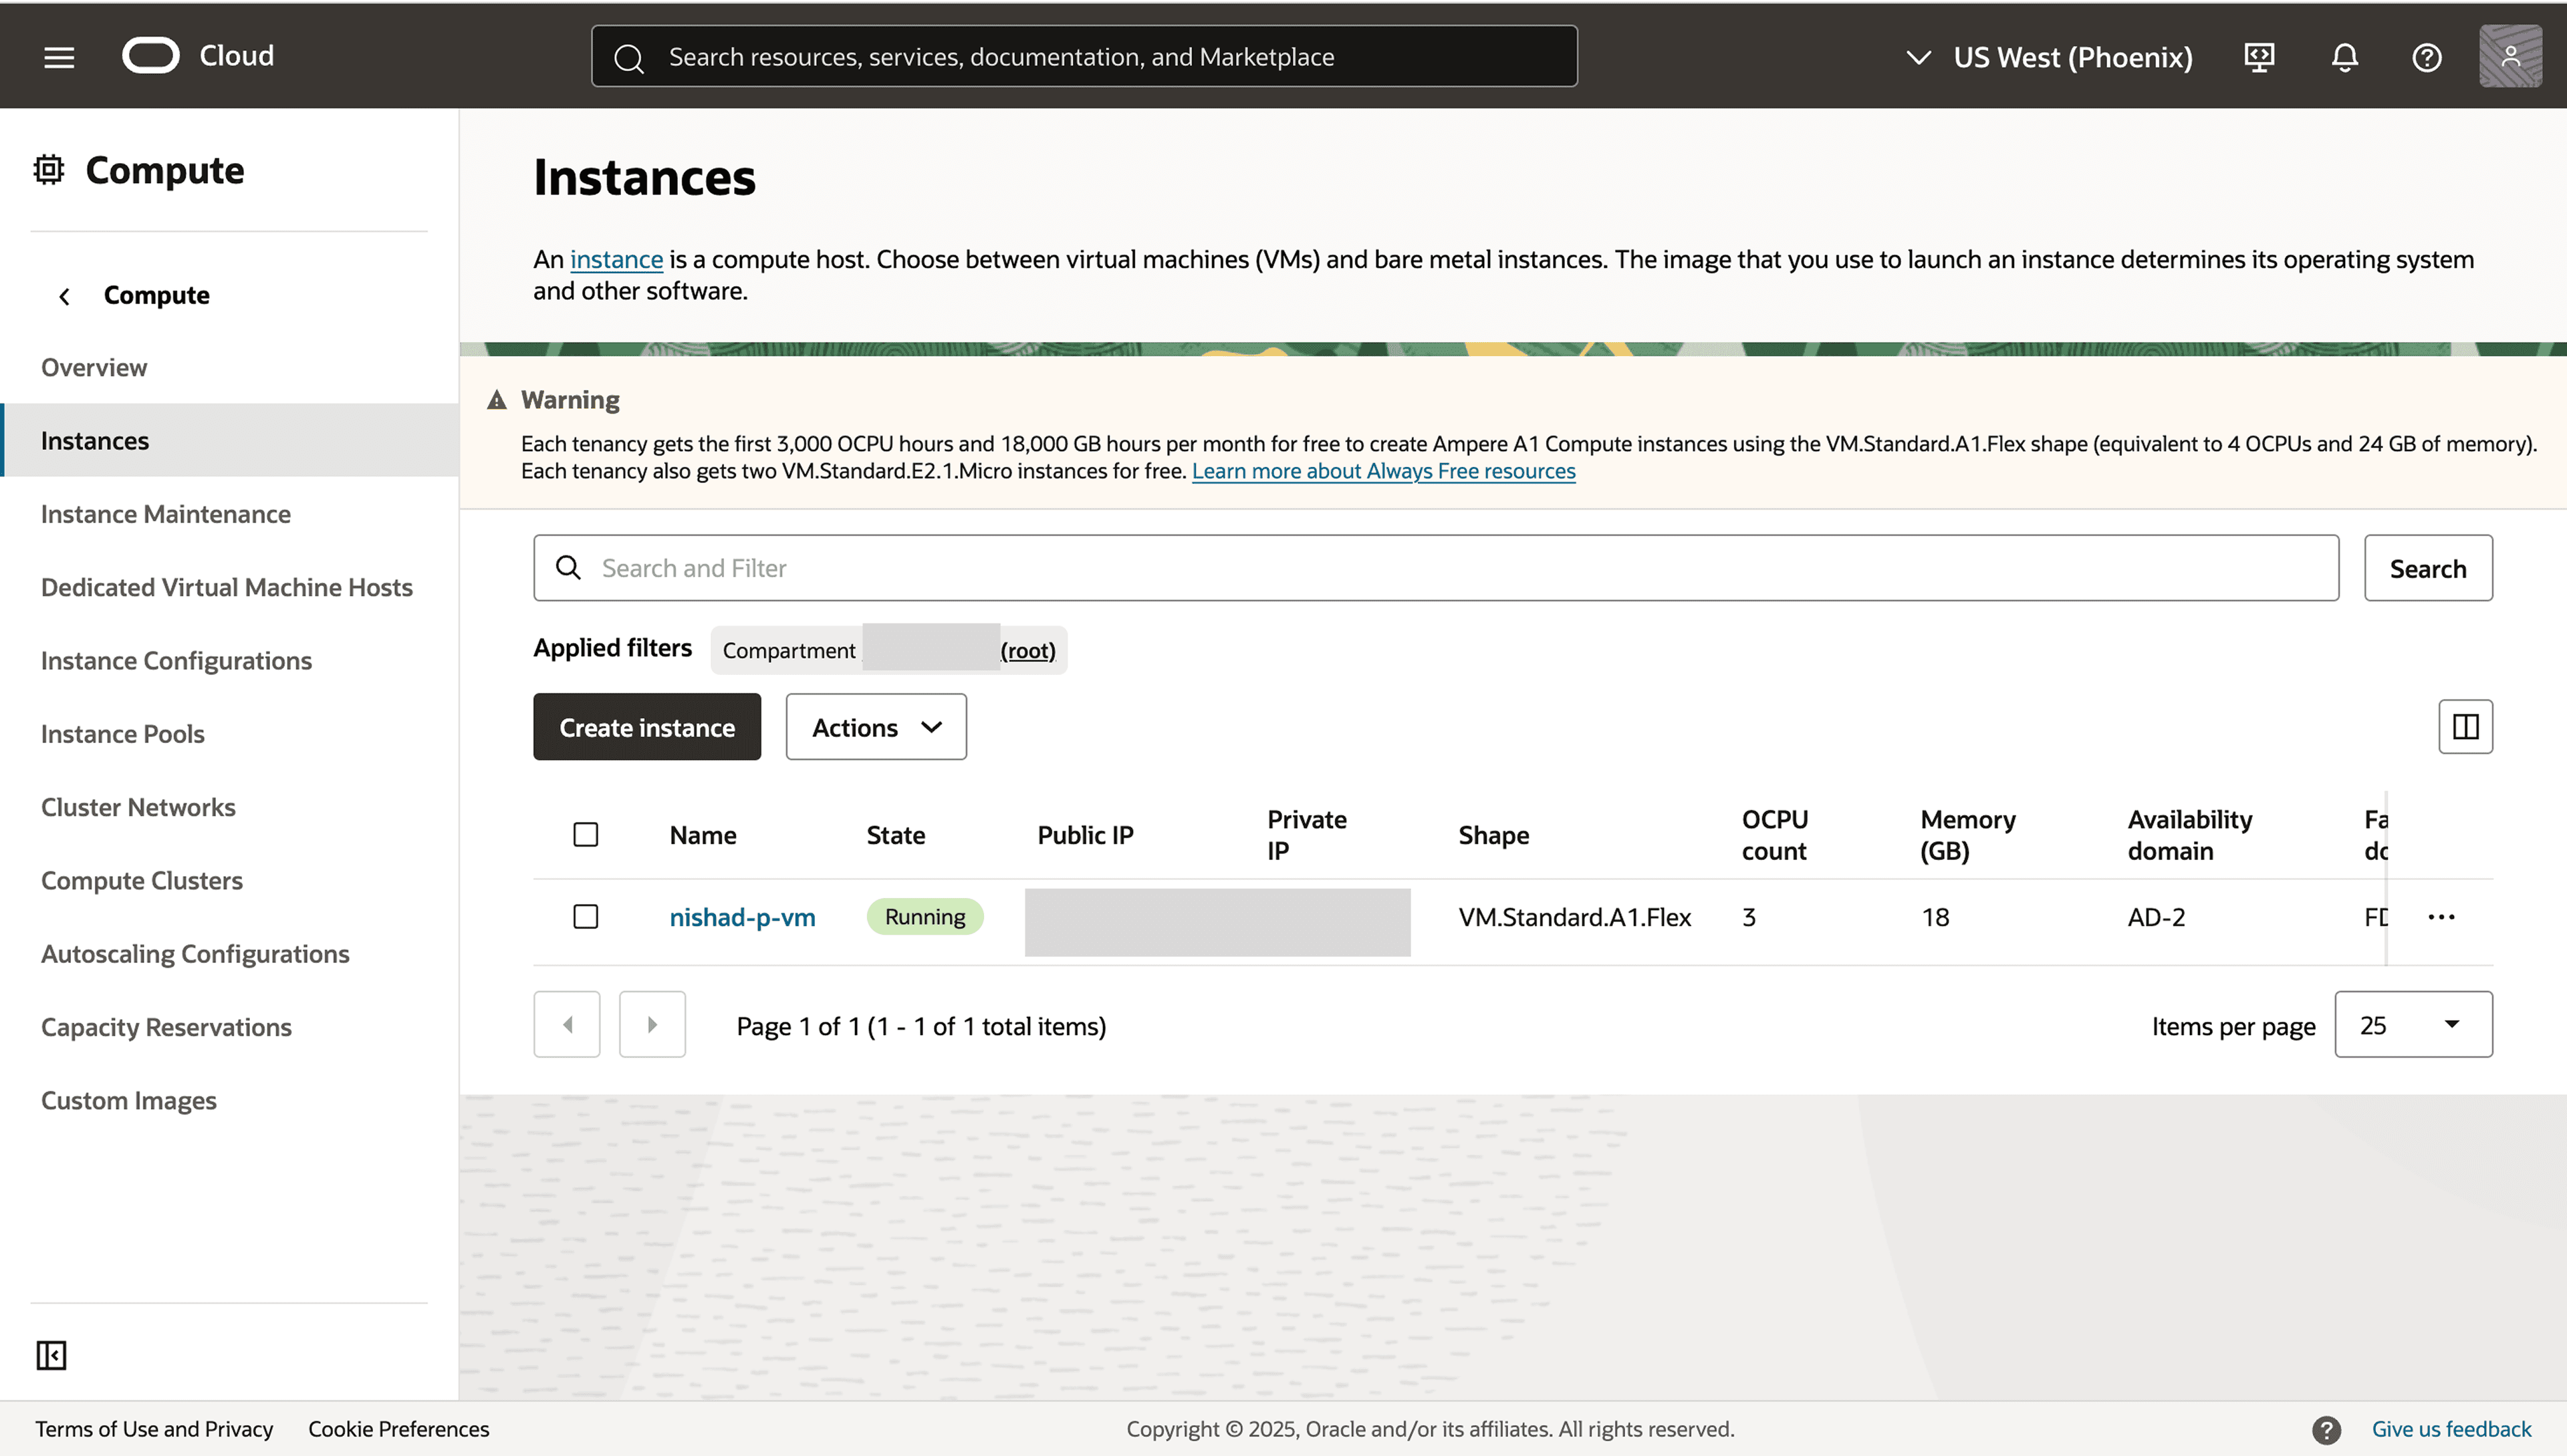Open Learn more about Always Free resources
The width and height of the screenshot is (2567, 1456).
point(1384,471)
